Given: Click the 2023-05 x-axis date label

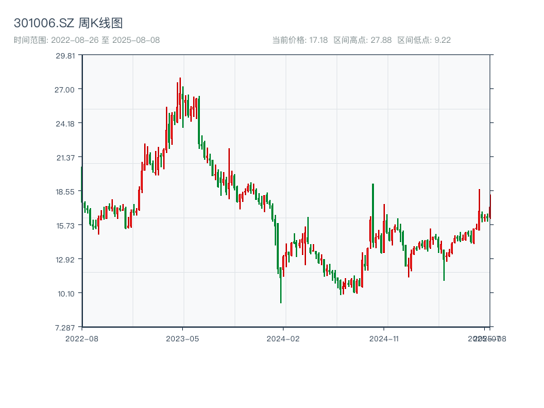Looking at the screenshot, I should [x=182, y=338].
